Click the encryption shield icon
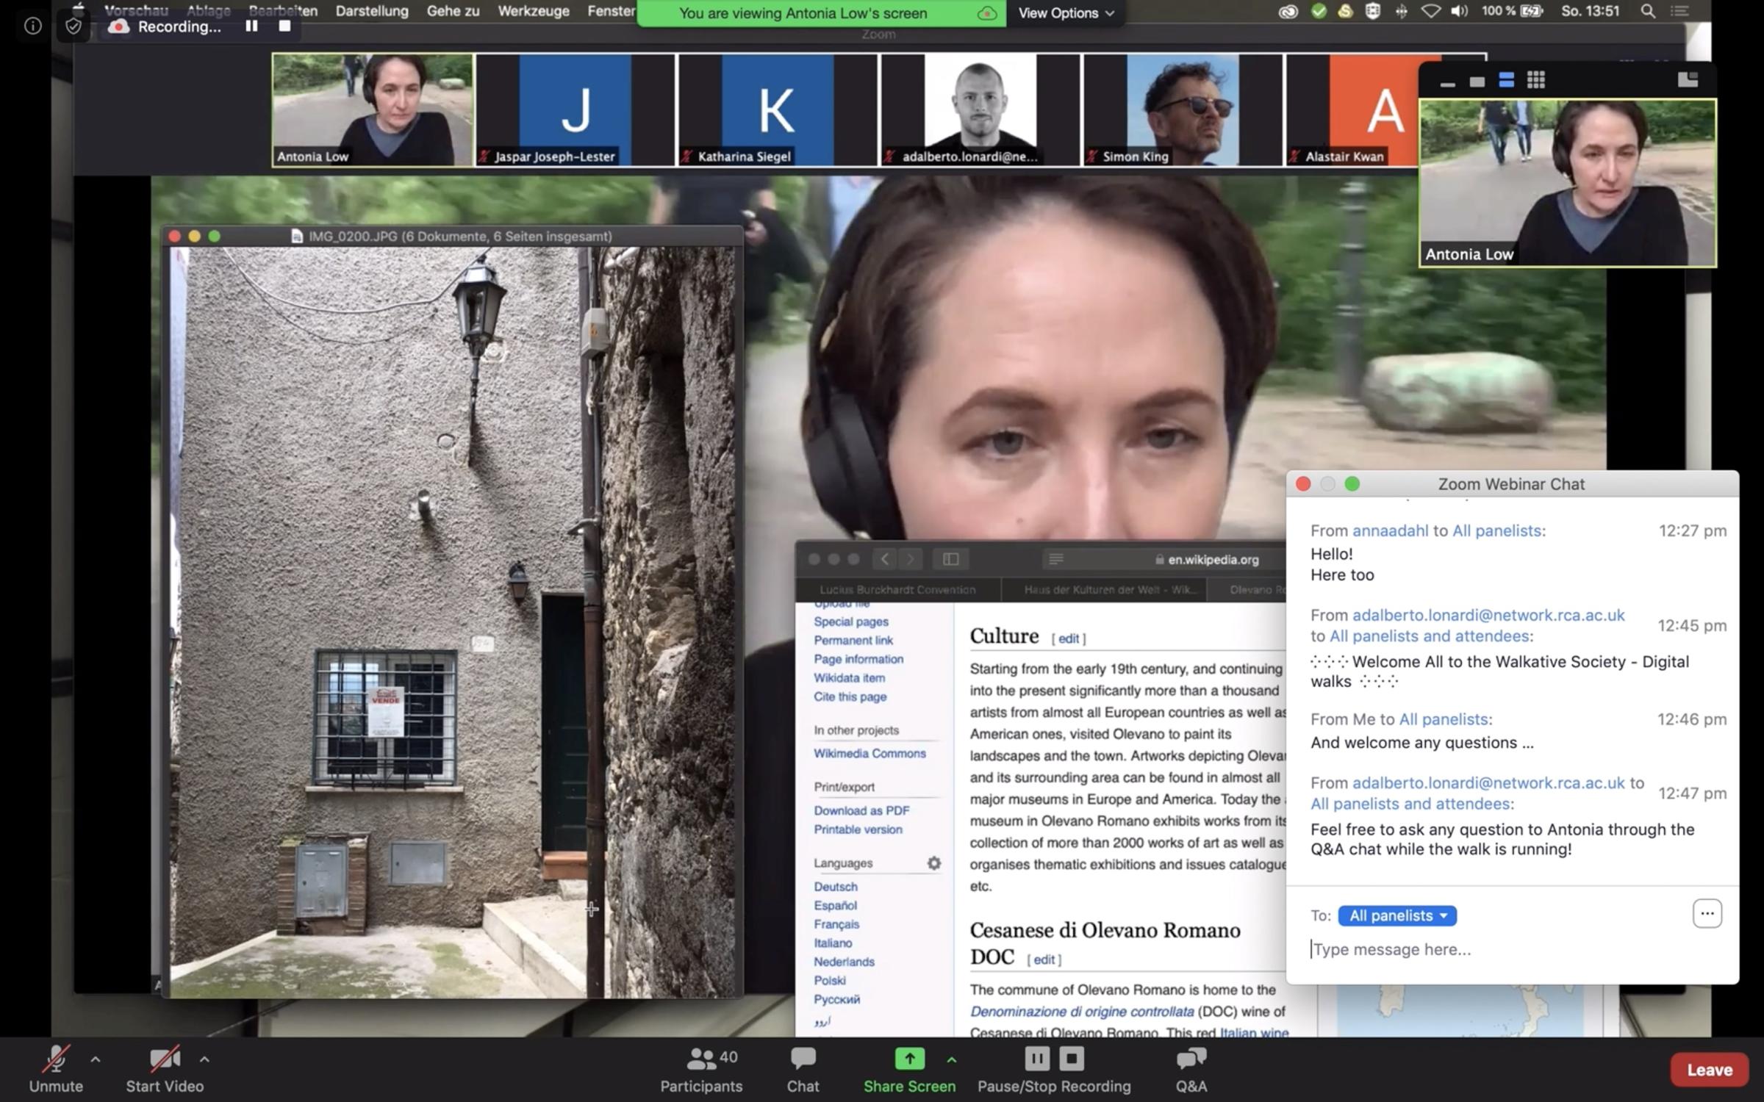 73,26
